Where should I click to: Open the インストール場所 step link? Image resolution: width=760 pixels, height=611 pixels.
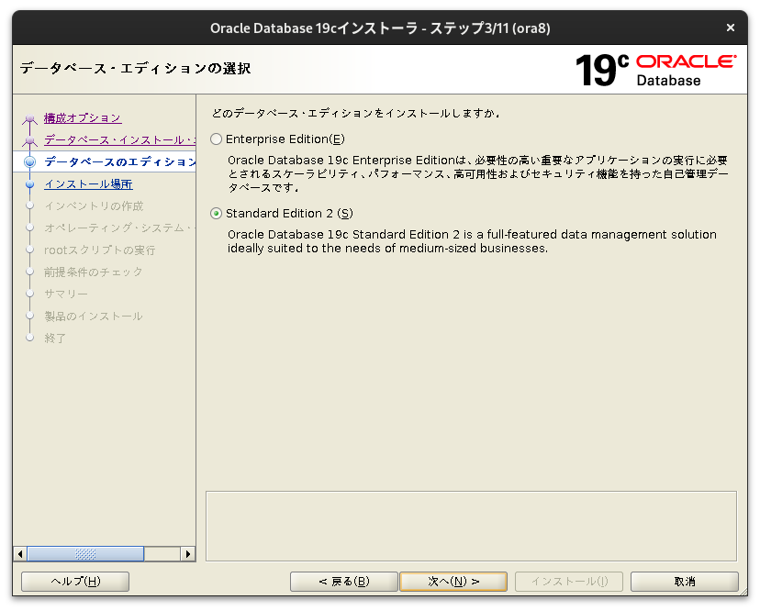88,183
